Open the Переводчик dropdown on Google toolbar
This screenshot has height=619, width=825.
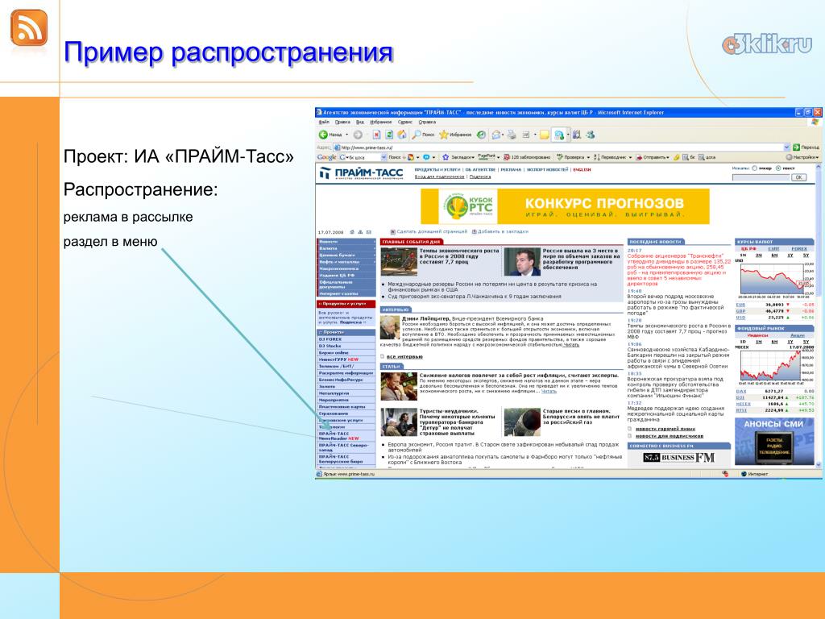630,157
